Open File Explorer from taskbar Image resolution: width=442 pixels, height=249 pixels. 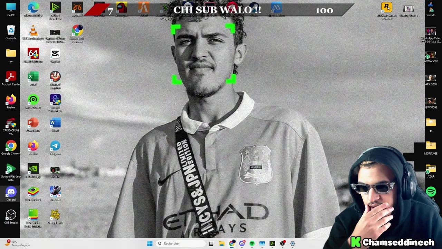click(221, 243)
